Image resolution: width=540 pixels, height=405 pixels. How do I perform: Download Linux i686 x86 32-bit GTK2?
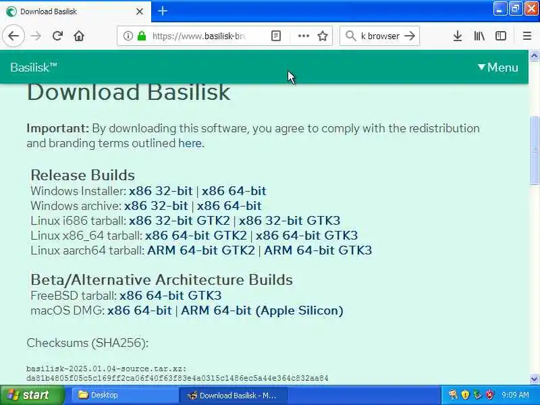coord(179,221)
